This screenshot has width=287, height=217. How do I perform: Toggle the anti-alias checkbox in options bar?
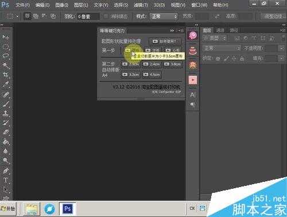(x=106, y=16)
